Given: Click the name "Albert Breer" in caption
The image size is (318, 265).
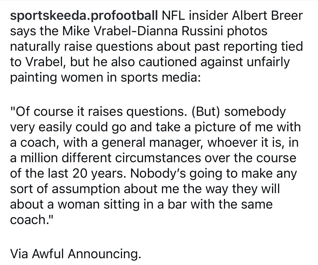Looking at the screenshot, I should (x=267, y=16).
